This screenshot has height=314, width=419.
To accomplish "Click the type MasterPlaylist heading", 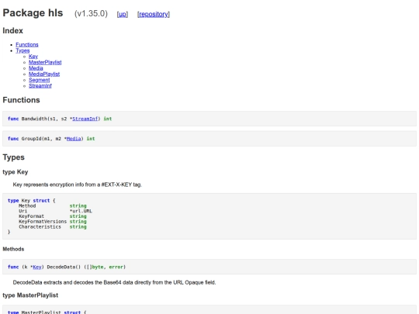I will pyautogui.click(x=30, y=295).
